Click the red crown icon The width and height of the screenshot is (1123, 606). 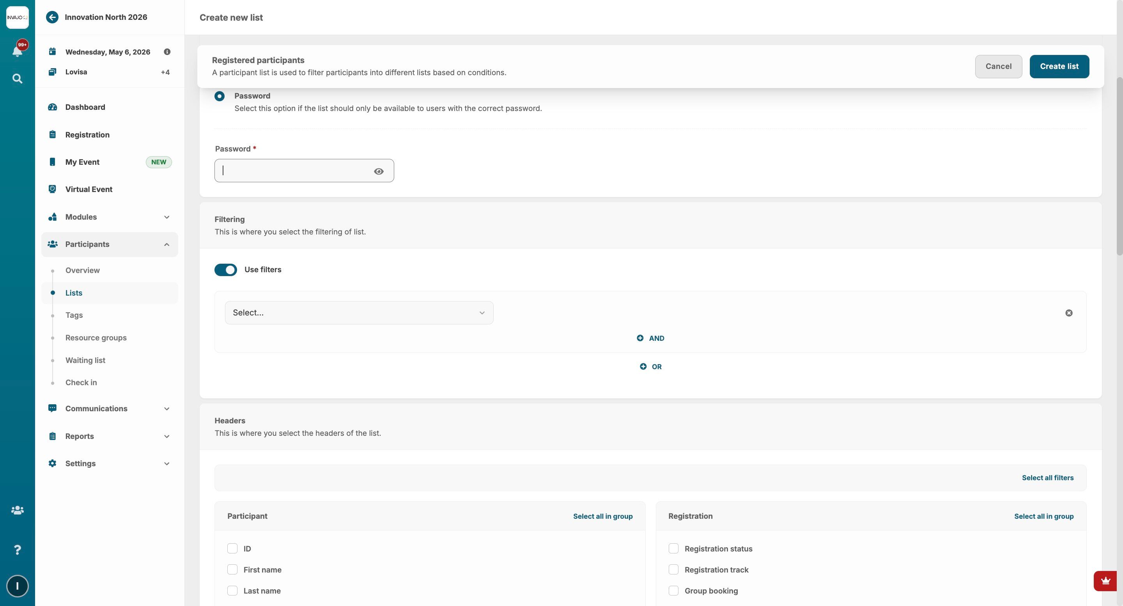[1105, 581]
